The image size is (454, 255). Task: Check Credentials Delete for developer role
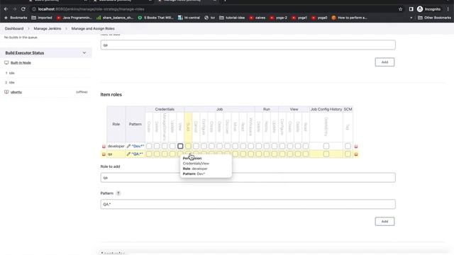click(x=157, y=147)
